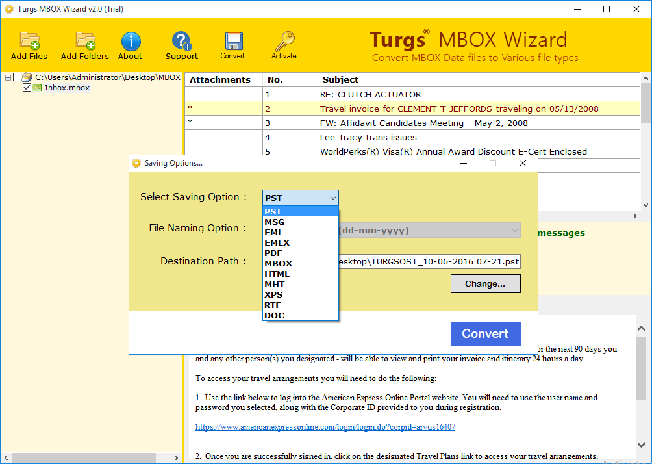Click the email list scroll right arrow

635,216
